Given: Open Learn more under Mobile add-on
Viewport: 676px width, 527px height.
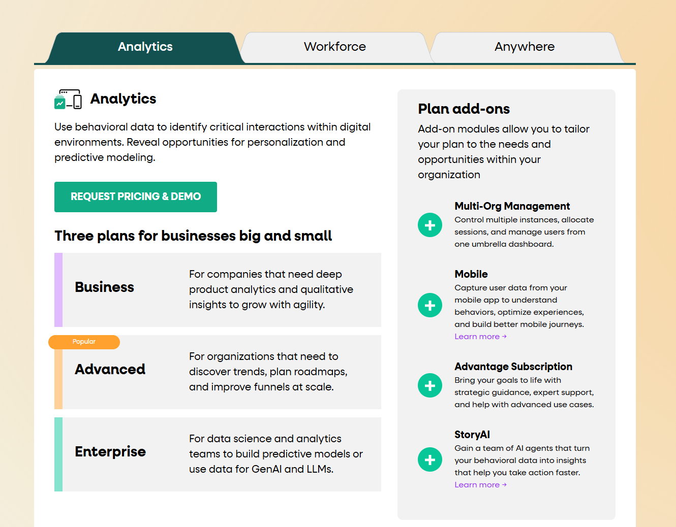Looking at the screenshot, I should pyautogui.click(x=480, y=336).
